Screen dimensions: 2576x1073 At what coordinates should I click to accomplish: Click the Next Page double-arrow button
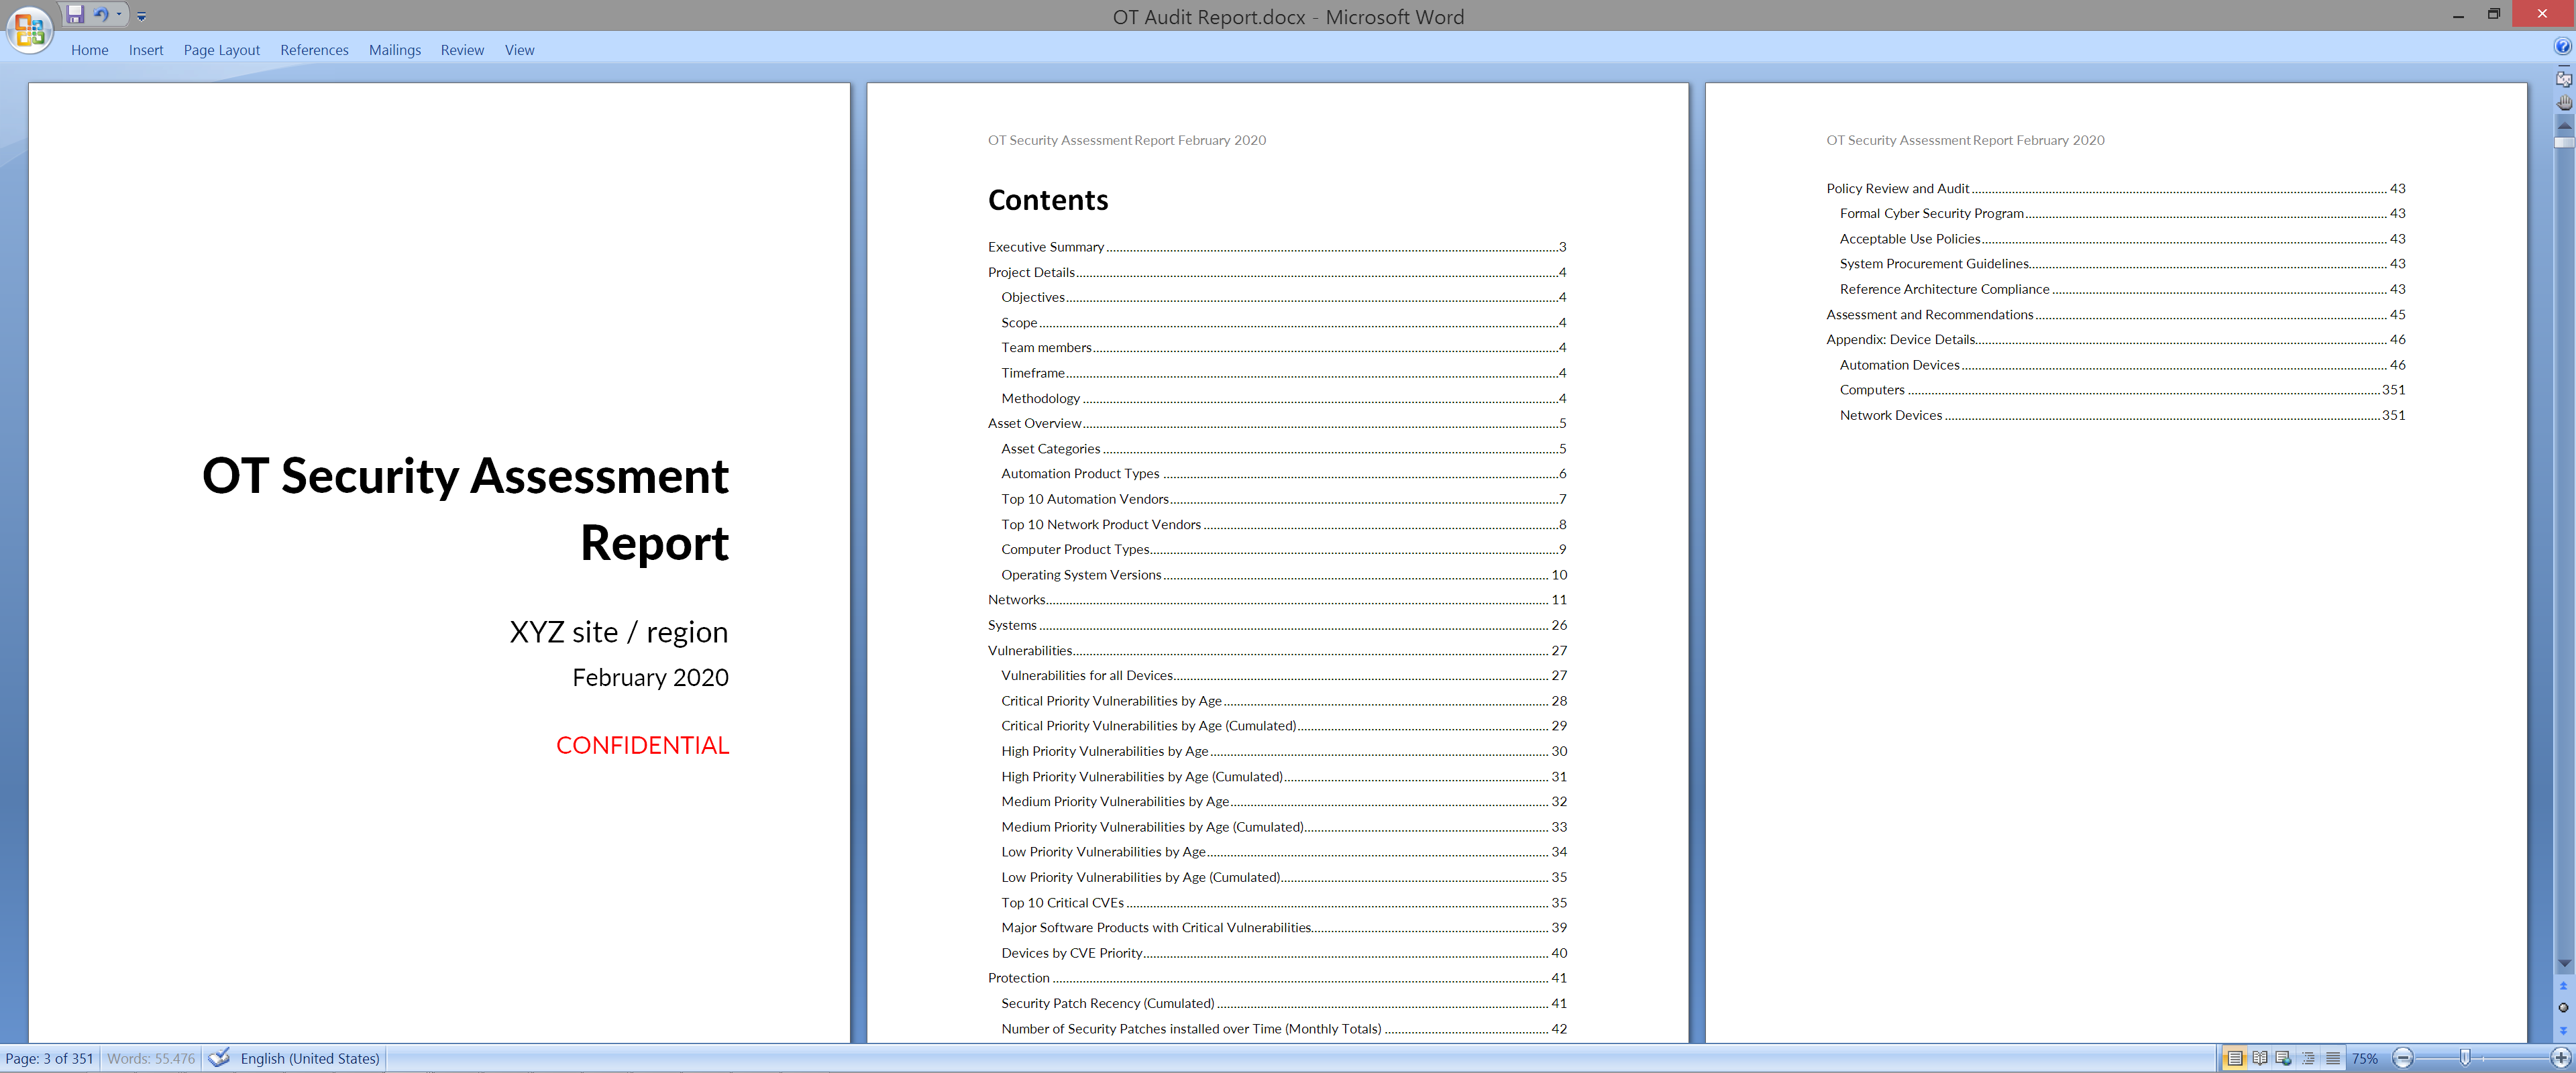pyautogui.click(x=2564, y=1030)
